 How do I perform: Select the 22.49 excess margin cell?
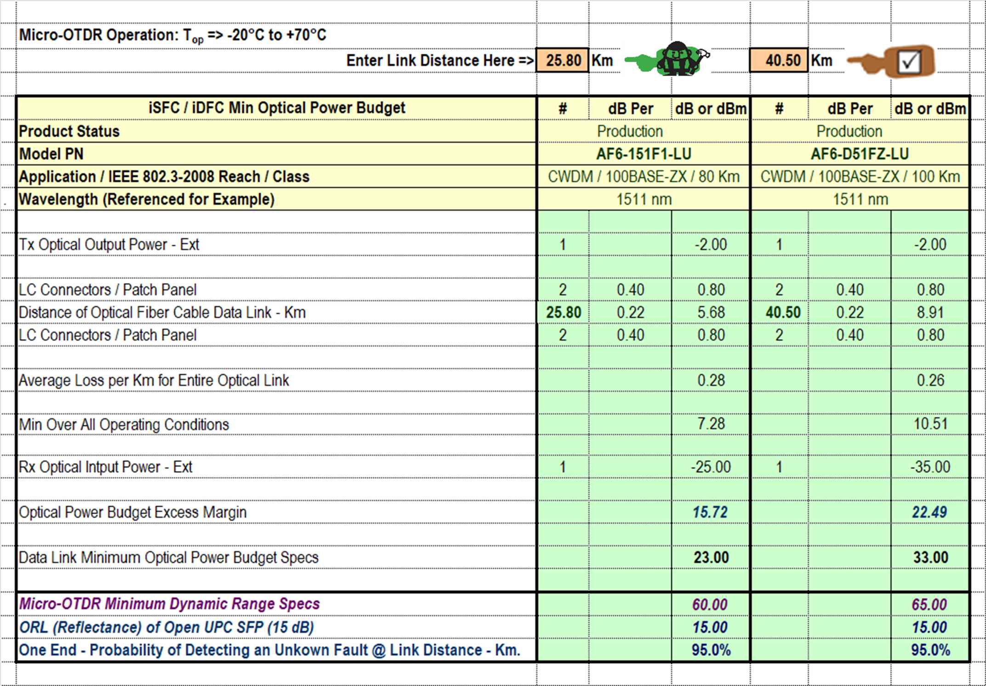(x=929, y=512)
